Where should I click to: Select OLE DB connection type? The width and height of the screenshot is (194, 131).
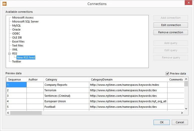point(17,37)
